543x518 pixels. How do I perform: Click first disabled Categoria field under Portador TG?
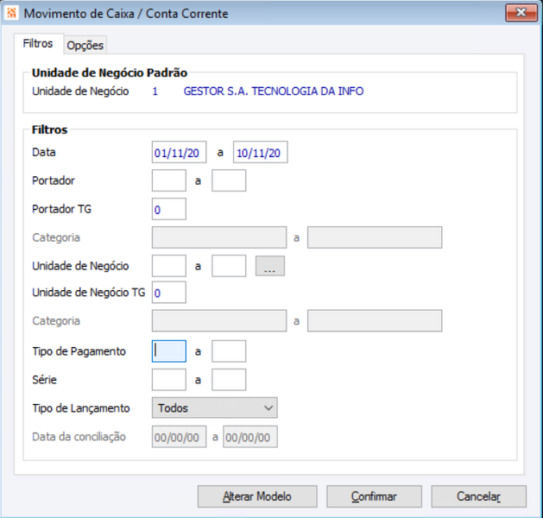pyautogui.click(x=219, y=237)
